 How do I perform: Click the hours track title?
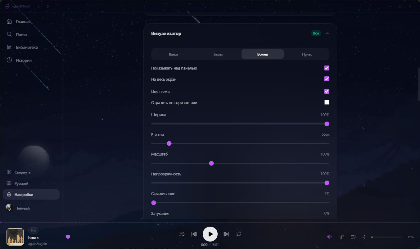(34, 238)
